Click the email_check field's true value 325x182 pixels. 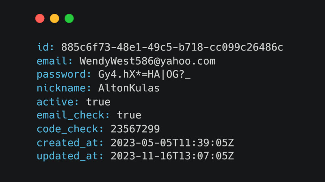(129, 115)
